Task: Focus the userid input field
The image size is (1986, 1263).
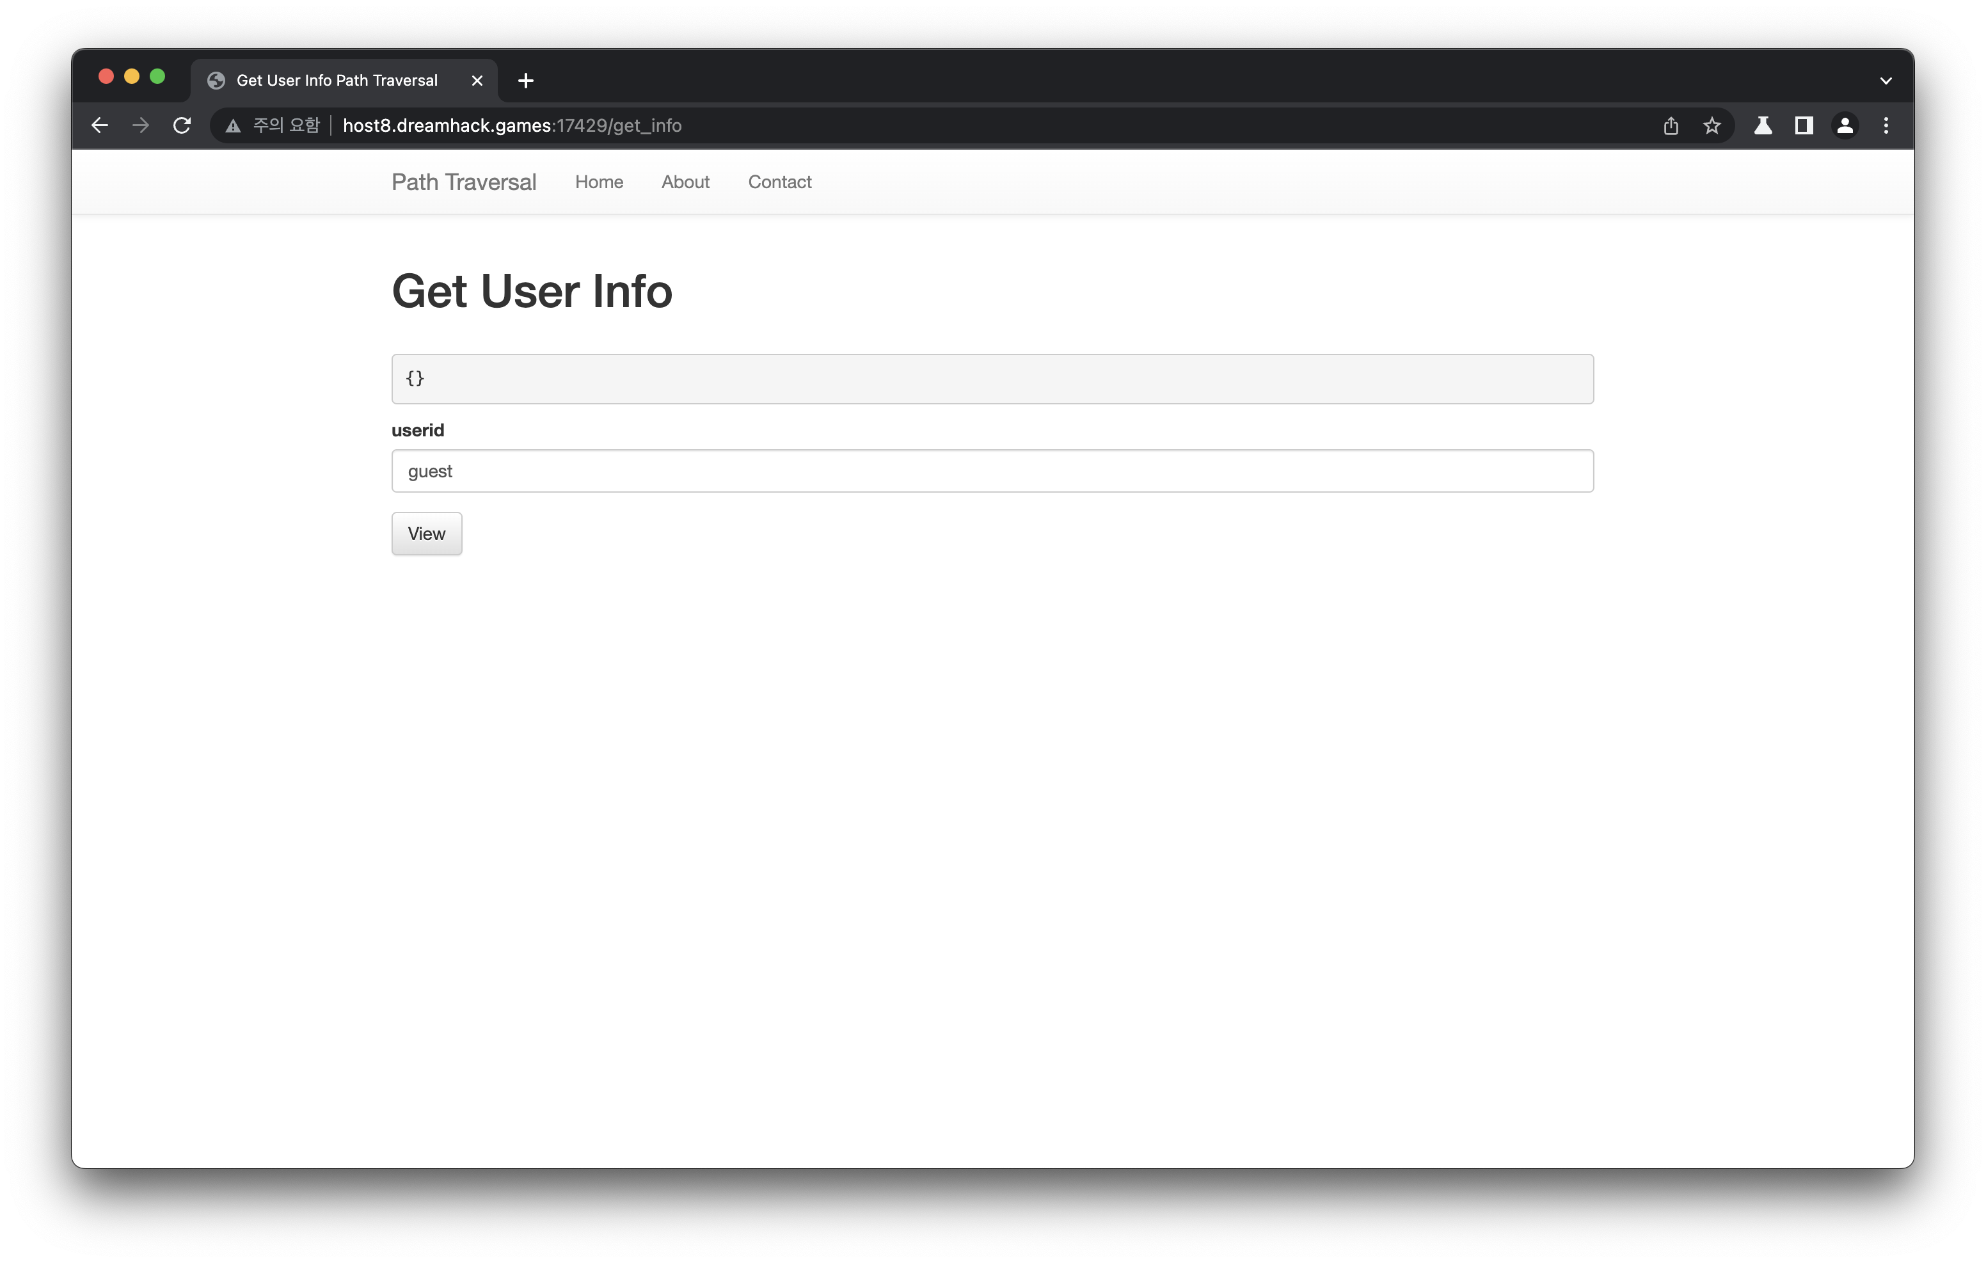Action: click(991, 471)
